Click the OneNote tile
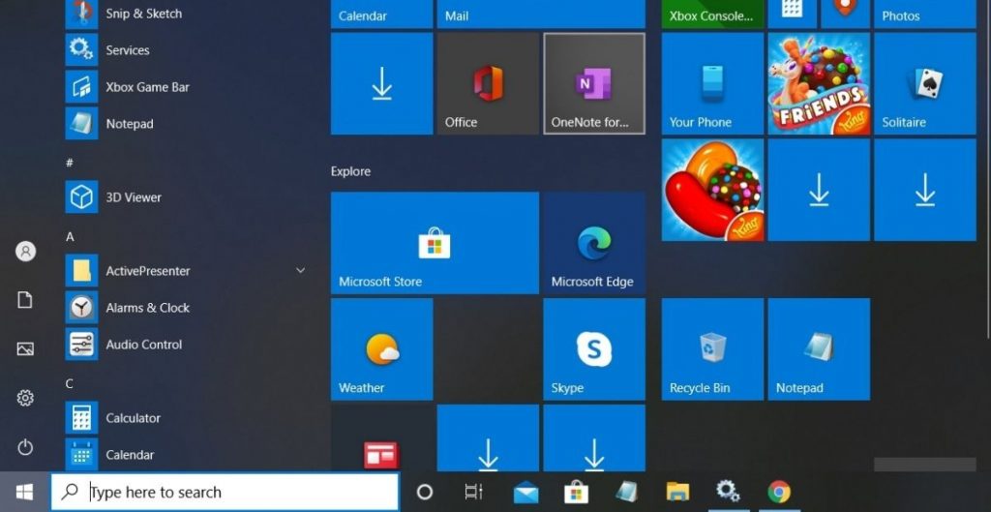Image resolution: width=991 pixels, height=512 pixels. 593,84
